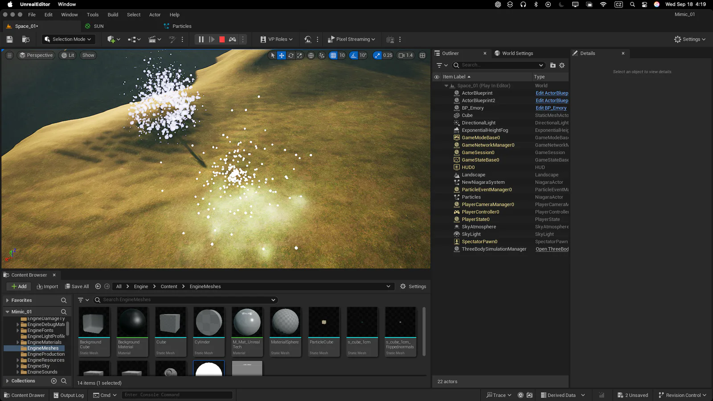Viewport: 713px width, 401px height.
Task: Open viewport hamburger options menu
Action: (9, 55)
